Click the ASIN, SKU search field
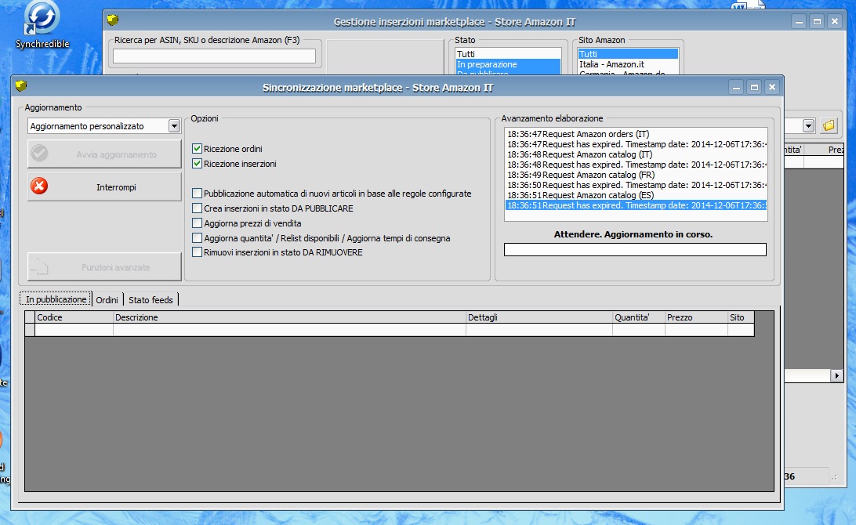The width and height of the screenshot is (856, 525). [214, 56]
